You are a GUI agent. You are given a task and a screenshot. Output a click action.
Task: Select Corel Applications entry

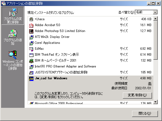pyautogui.click(x=90, y=43)
